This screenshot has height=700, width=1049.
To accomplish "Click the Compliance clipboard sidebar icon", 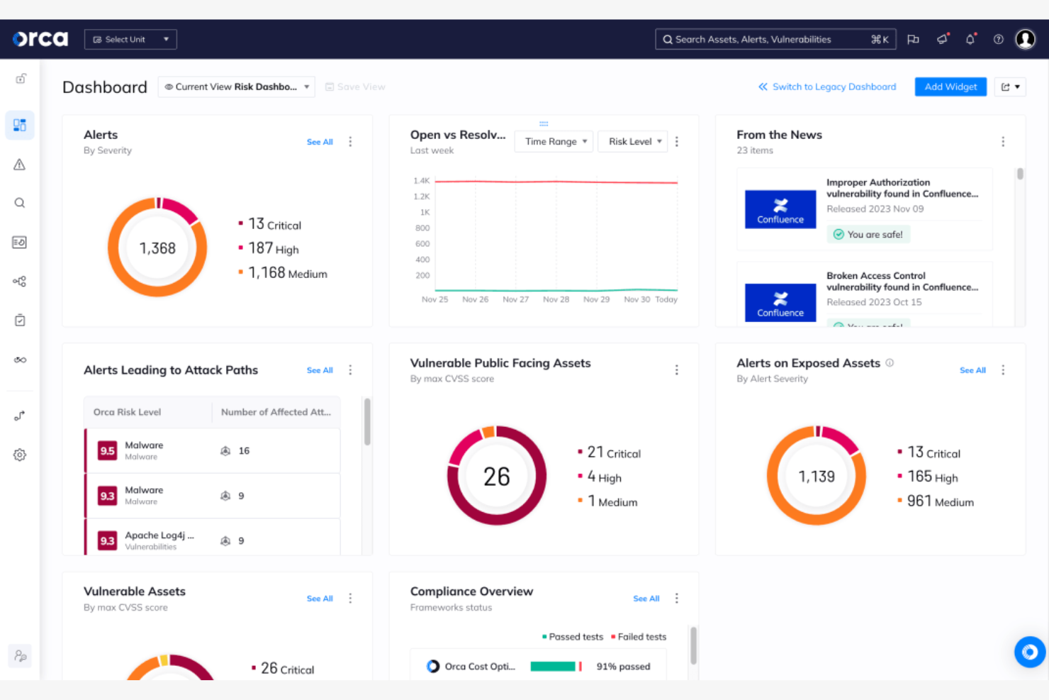I will (19, 320).
